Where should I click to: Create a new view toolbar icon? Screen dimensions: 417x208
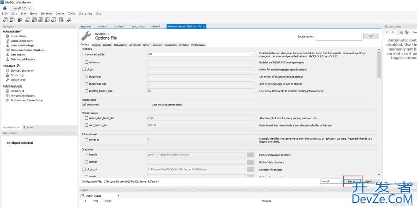pyautogui.click(x=41, y=20)
